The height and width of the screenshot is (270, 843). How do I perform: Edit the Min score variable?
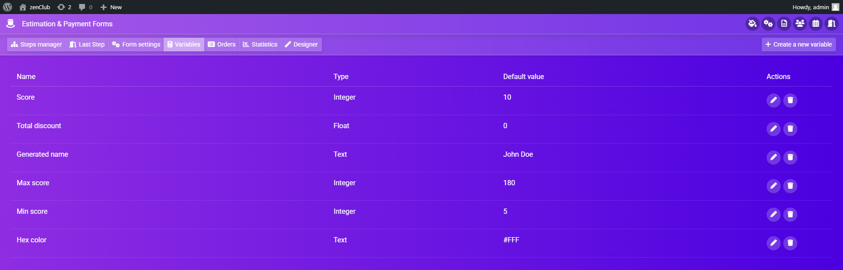click(x=774, y=215)
